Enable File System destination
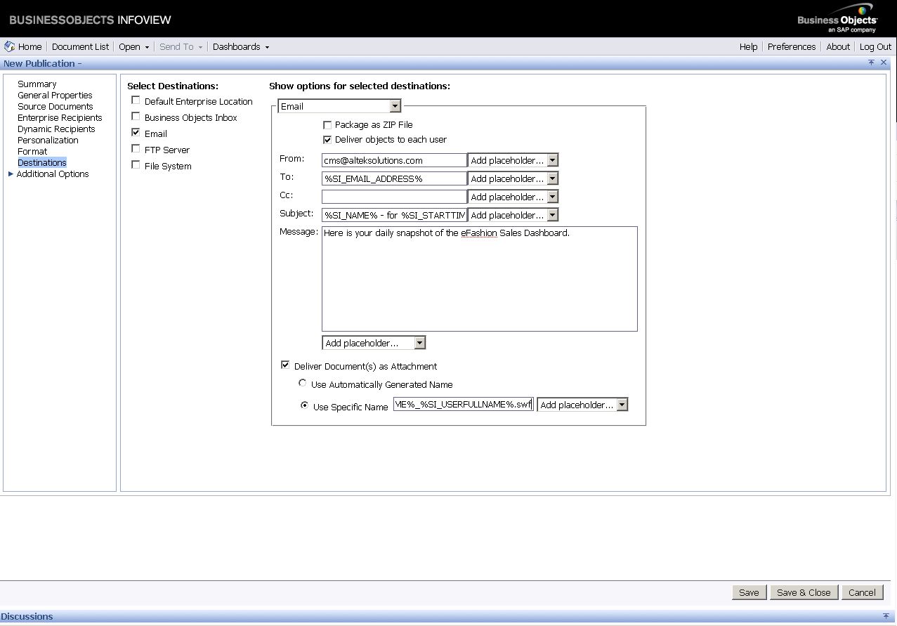 tap(136, 165)
